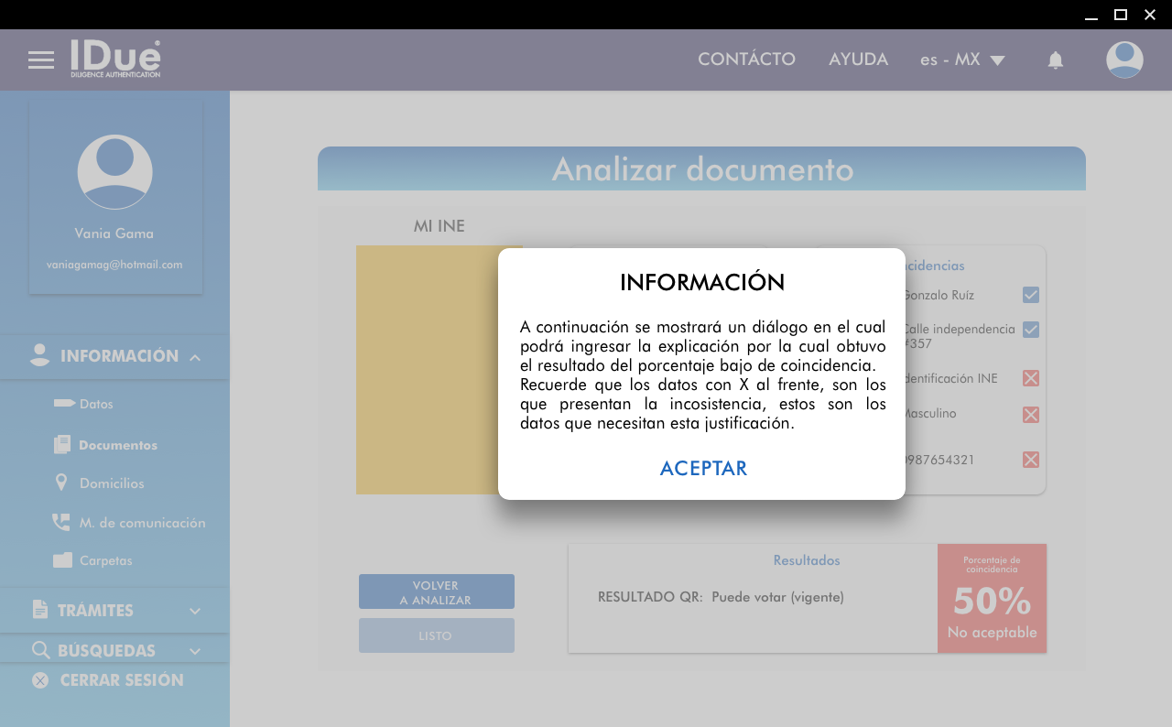Viewport: 1172px width, 727px height.
Task: Open the user avatar in header
Action: [x=1124, y=60]
